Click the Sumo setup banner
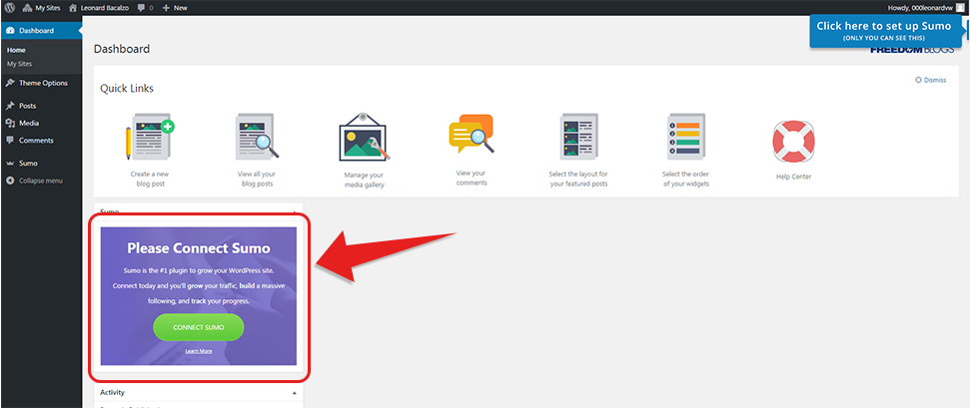This screenshot has width=970, height=408. (884, 31)
